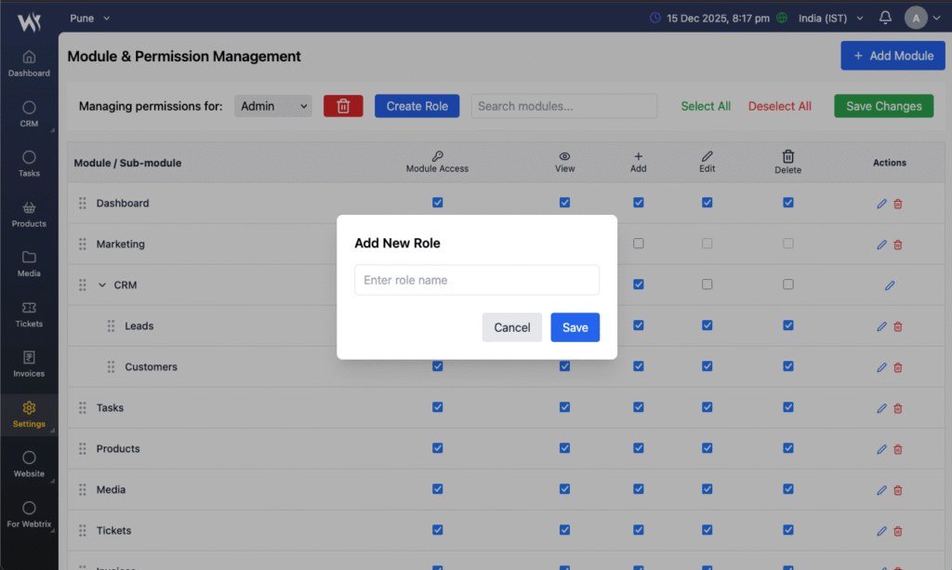Grab the drag handle icon beside Leads
Screen dimensions: 952x570
pos(111,326)
